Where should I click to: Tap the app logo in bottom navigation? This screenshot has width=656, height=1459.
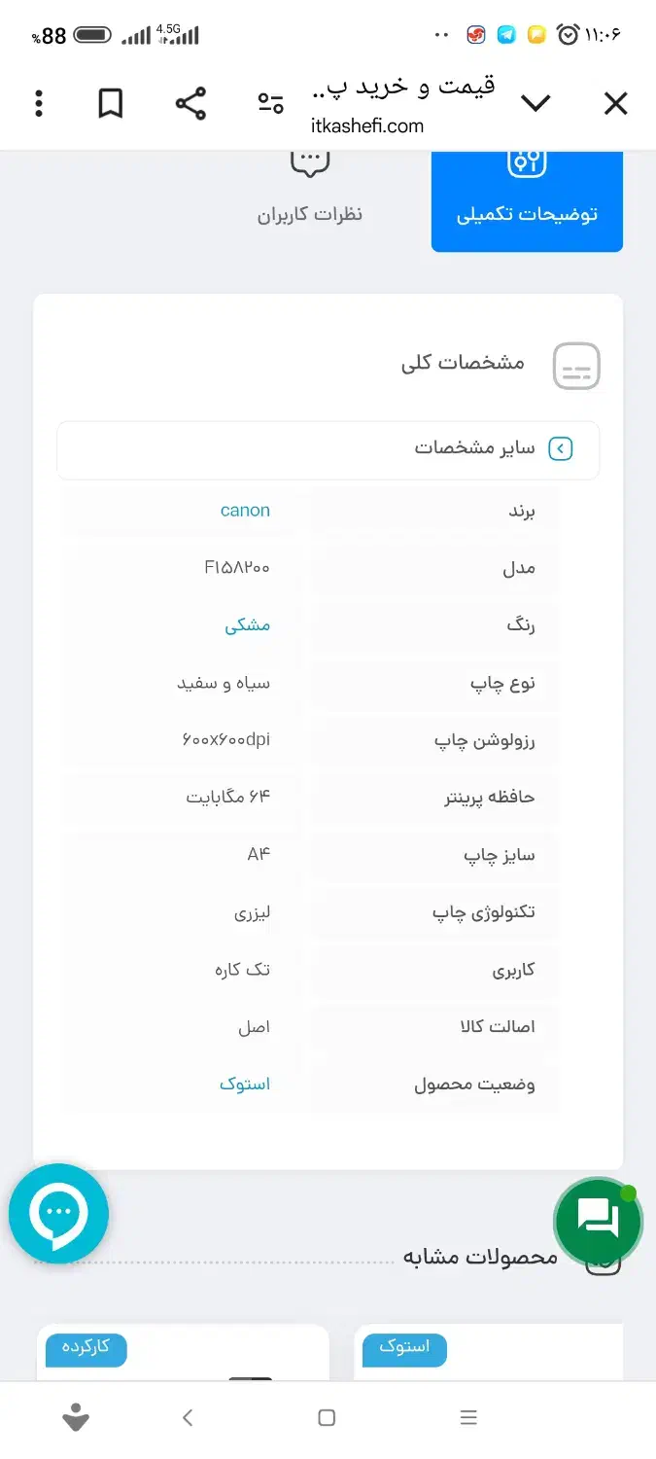[x=75, y=1417]
